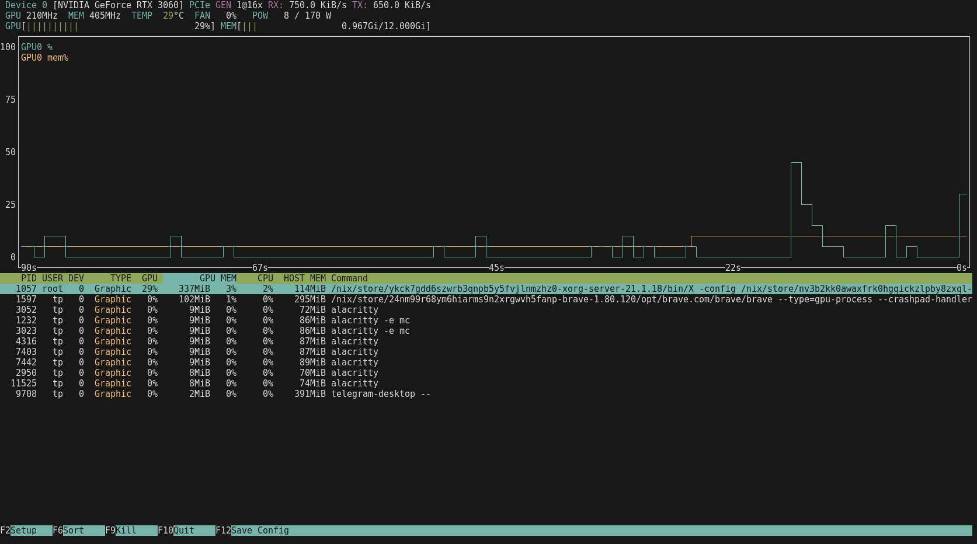Click the F10 Quit button

183,531
